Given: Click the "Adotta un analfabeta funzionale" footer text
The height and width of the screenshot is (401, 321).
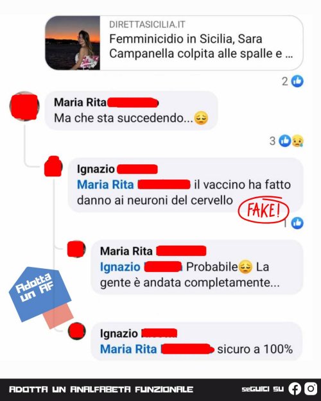Looking at the screenshot, I should click(101, 389).
